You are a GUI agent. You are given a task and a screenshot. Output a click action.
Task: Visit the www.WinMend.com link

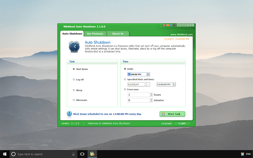tap(181, 34)
